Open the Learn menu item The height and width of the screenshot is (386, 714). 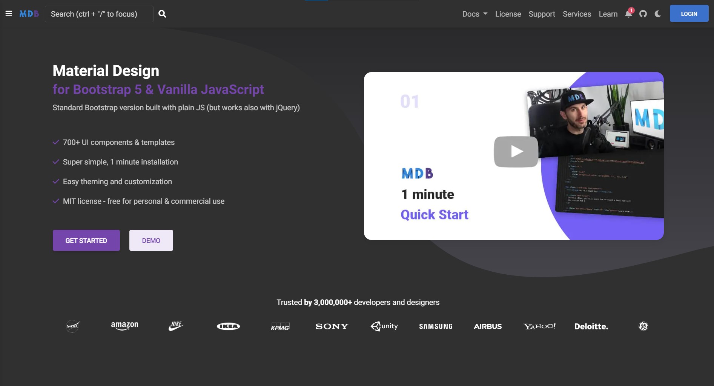(608, 14)
